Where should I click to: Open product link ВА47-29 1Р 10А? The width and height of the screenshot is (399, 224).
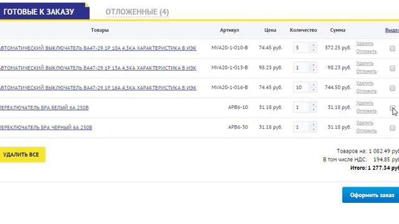pos(98,48)
